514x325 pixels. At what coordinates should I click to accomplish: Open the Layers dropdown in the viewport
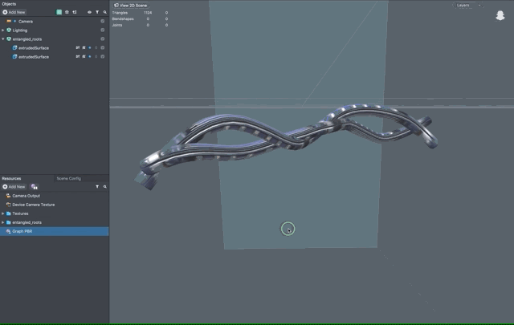pos(467,5)
